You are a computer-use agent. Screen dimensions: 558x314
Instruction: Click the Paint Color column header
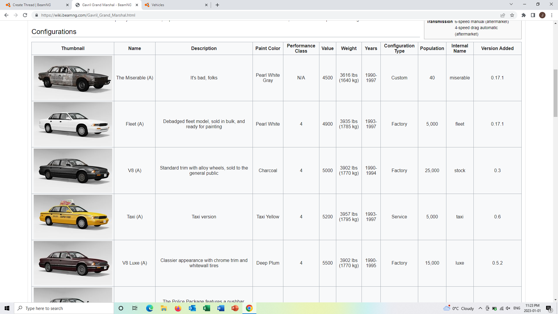pyautogui.click(x=268, y=48)
